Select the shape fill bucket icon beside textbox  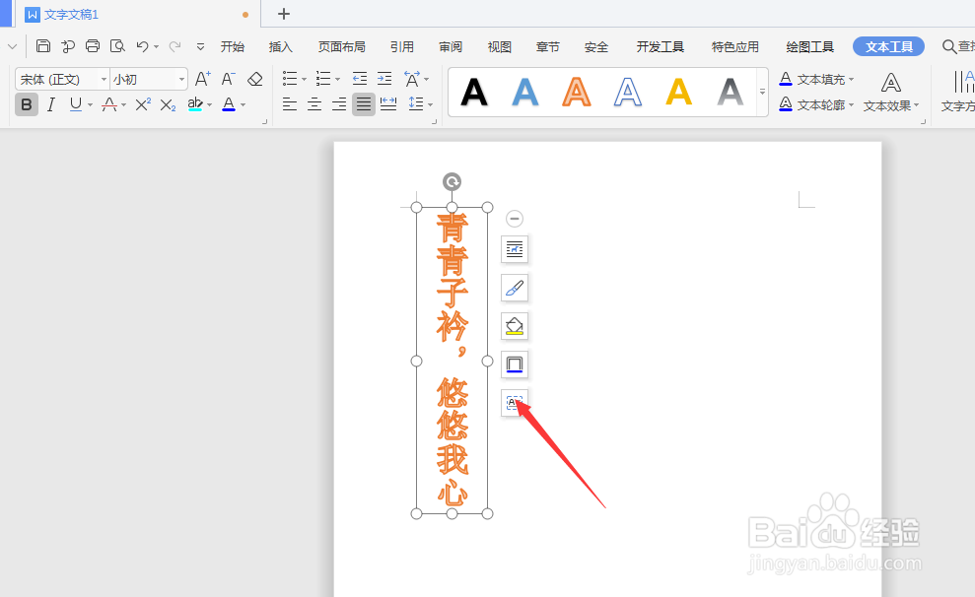514,325
